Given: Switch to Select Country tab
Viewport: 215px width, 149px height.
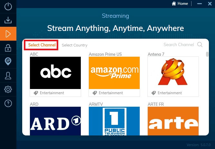Looking at the screenshot, I should click(75, 45).
